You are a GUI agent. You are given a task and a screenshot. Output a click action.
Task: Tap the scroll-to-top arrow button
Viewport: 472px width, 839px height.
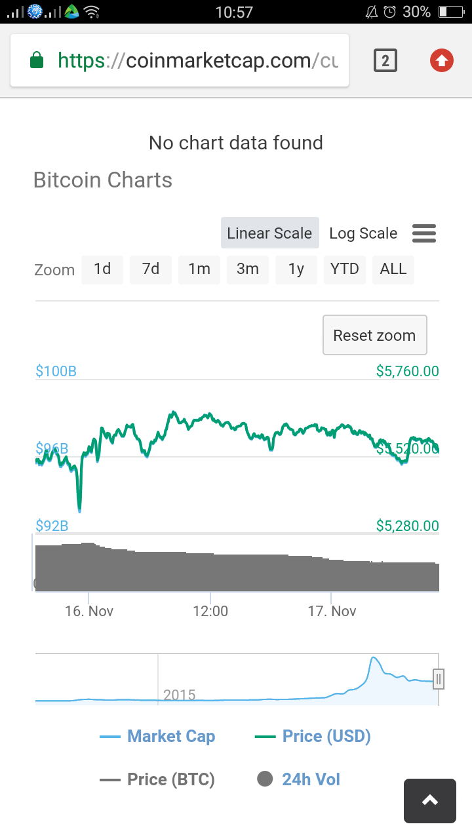pyautogui.click(x=429, y=800)
